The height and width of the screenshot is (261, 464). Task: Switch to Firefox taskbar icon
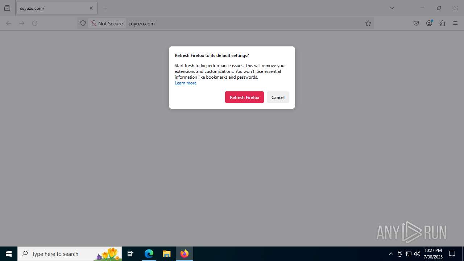click(185, 254)
